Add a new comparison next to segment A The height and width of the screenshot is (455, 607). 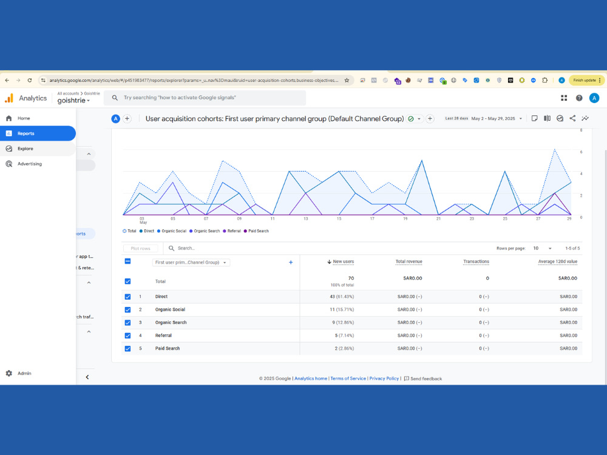[127, 119]
